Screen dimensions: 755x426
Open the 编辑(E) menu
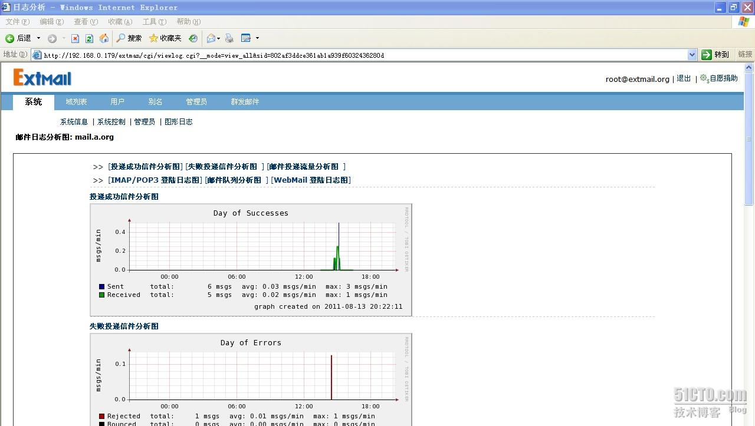click(x=52, y=22)
